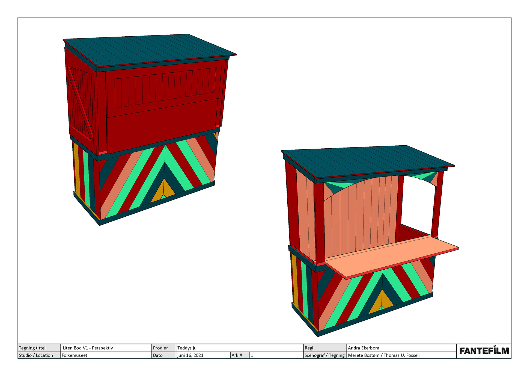
Task: Click the sheet number '1' field
Action: (x=252, y=355)
